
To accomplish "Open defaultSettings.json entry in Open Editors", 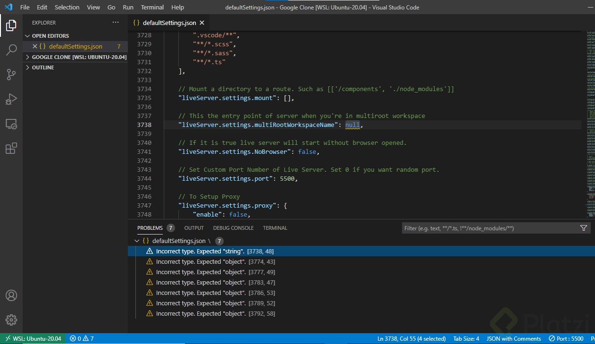I will 75,46.
